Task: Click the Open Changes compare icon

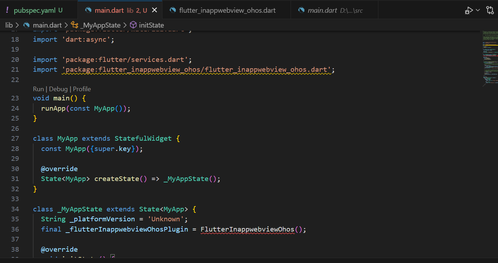Action: 490,10
